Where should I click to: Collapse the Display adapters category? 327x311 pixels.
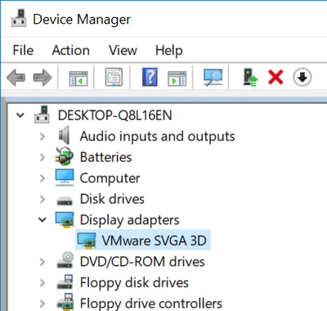click(43, 219)
